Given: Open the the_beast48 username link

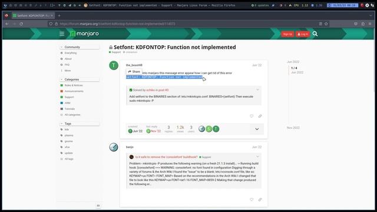Looking at the screenshot, I should (134, 65).
